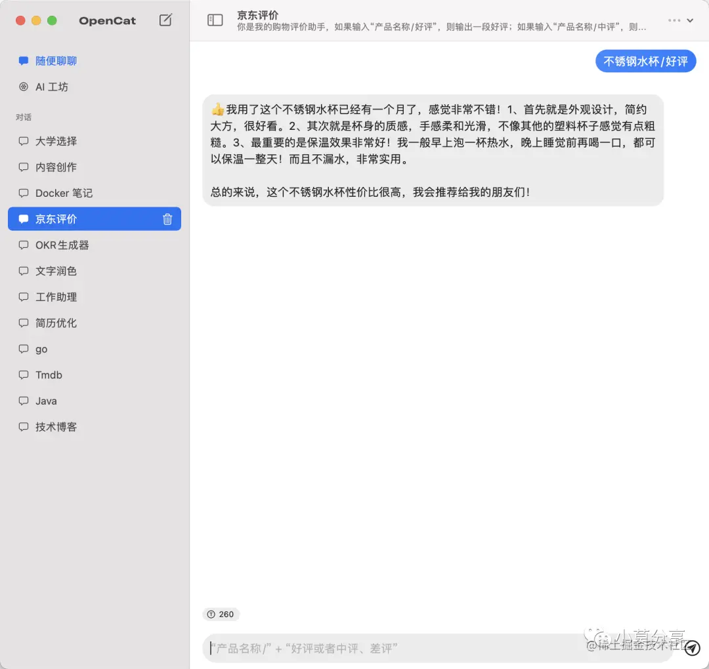Viewport: 709px width, 669px height.
Task: Click the 不锈钢水杯/好评 user message bubble
Action: point(645,61)
